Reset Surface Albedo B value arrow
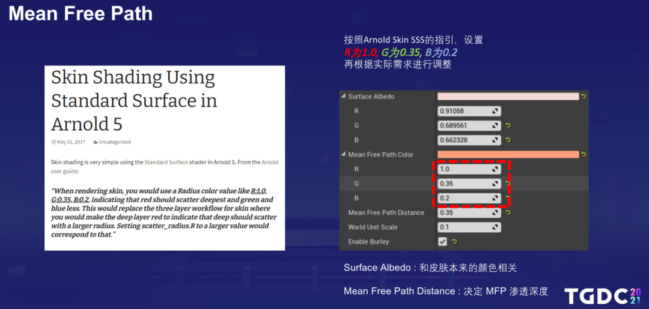This screenshot has width=649, height=309. 508,140
